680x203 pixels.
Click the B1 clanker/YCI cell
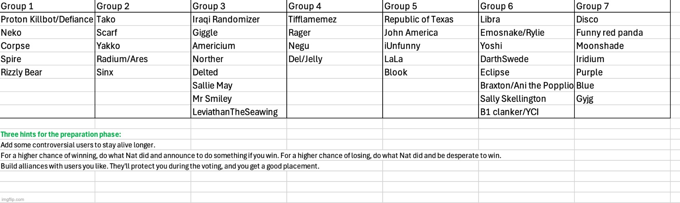[x=526, y=112]
